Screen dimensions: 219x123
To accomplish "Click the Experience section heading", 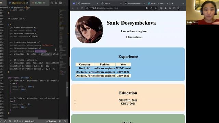I will (x=128, y=57).
